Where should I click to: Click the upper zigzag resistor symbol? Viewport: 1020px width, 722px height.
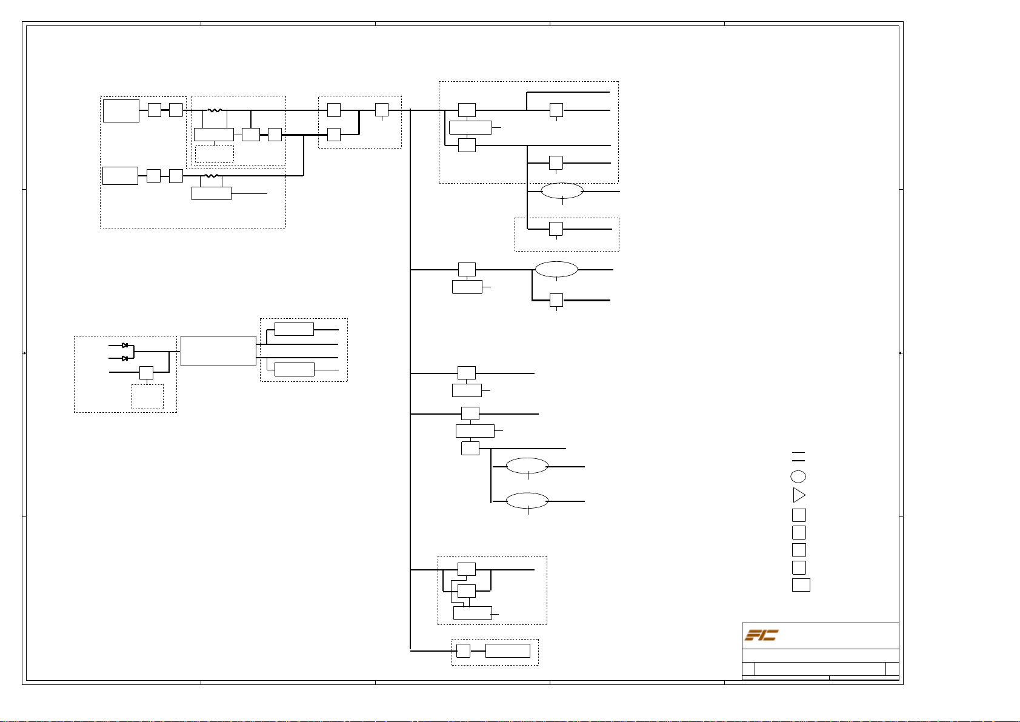click(215, 110)
